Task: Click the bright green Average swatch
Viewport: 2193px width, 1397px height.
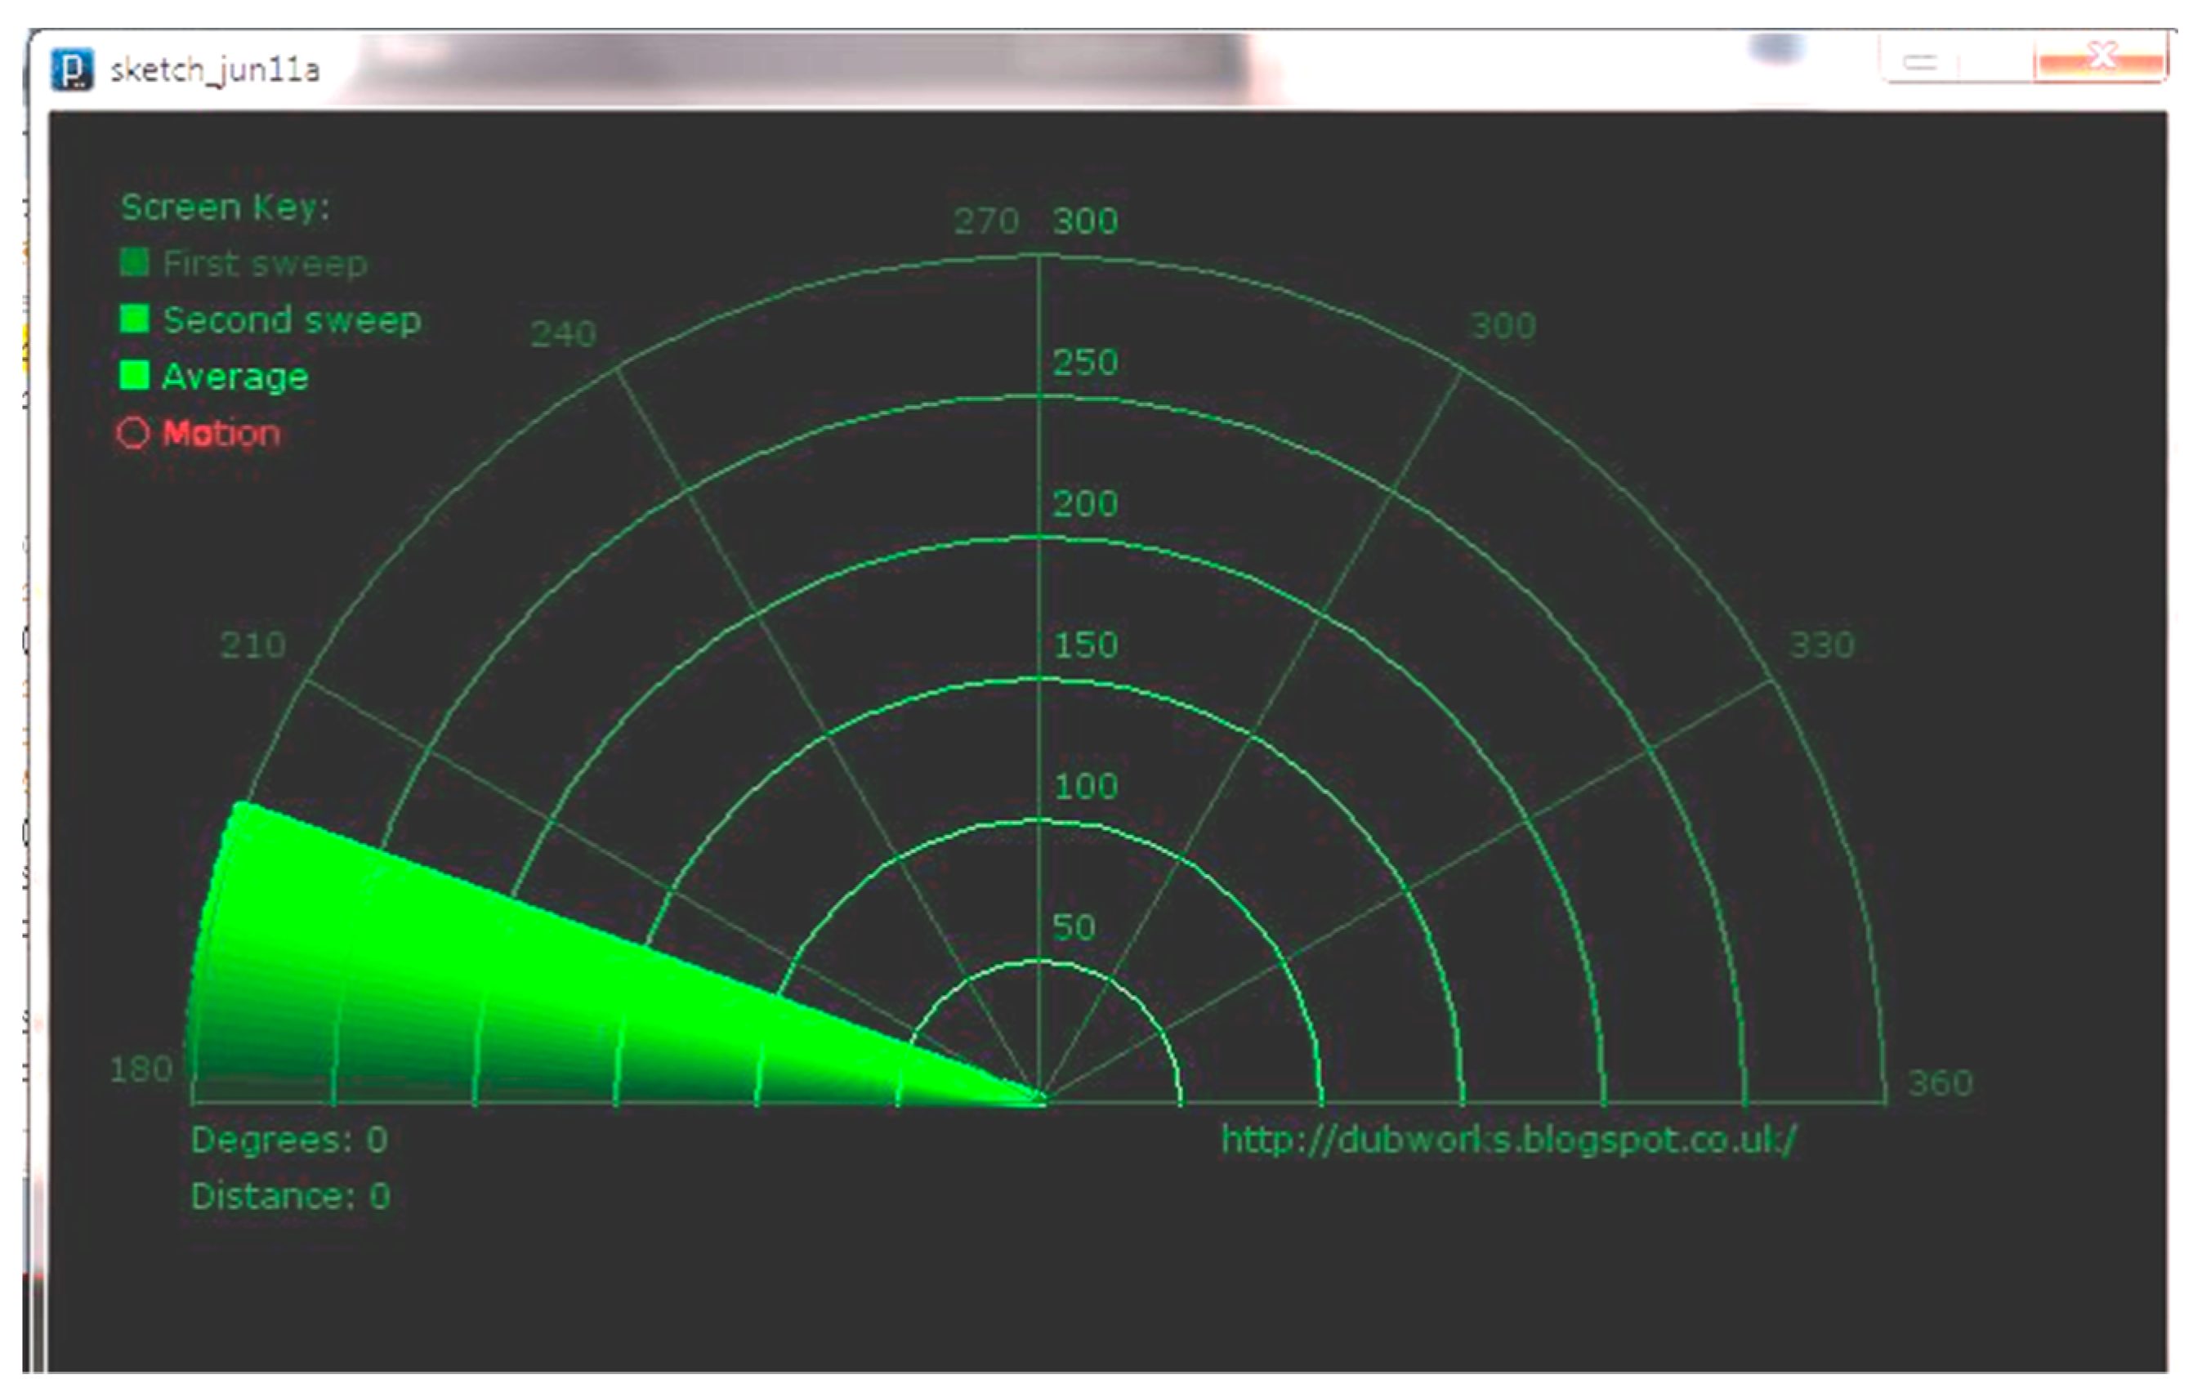Action: pos(134,375)
